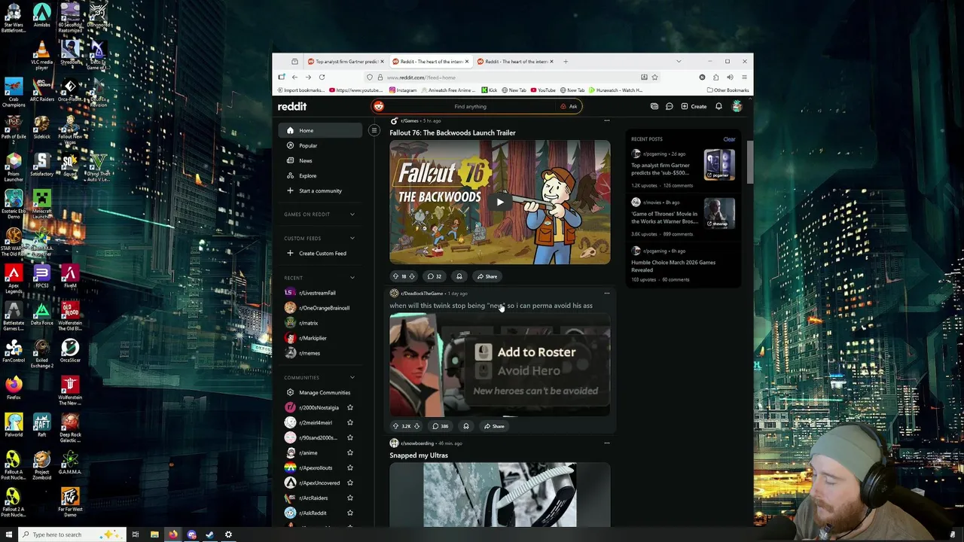Open Humble Choice March 2026 recent post
The height and width of the screenshot is (542, 964).
[x=673, y=266]
